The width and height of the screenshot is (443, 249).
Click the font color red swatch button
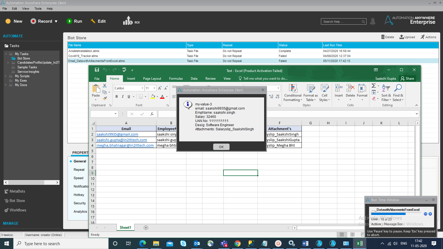click(162, 97)
